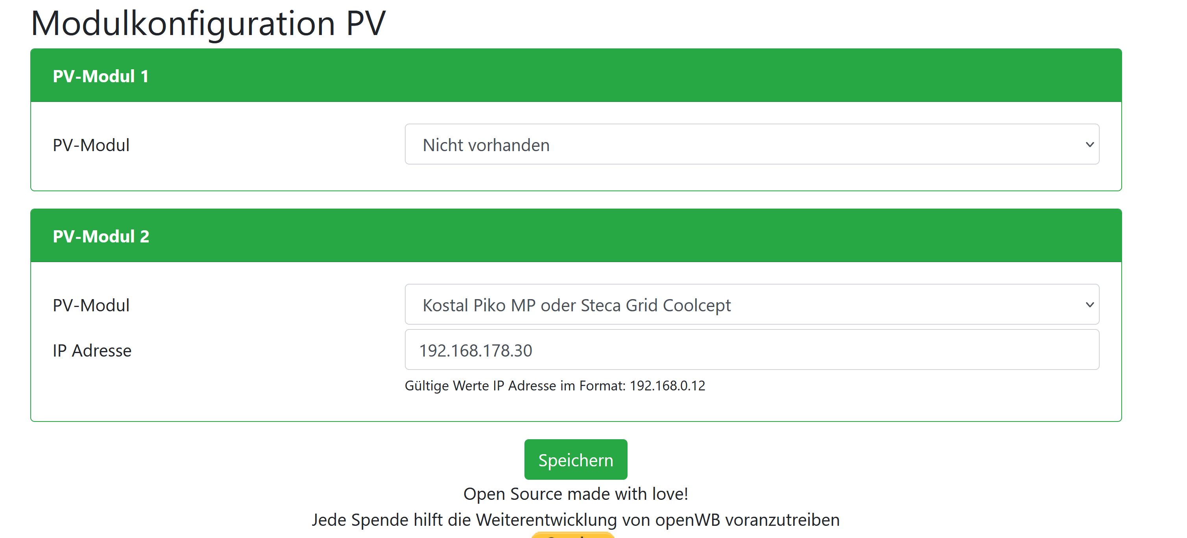Image resolution: width=1187 pixels, height=538 pixels.
Task: Click the 'IP Adresse' label
Action: tap(92, 351)
